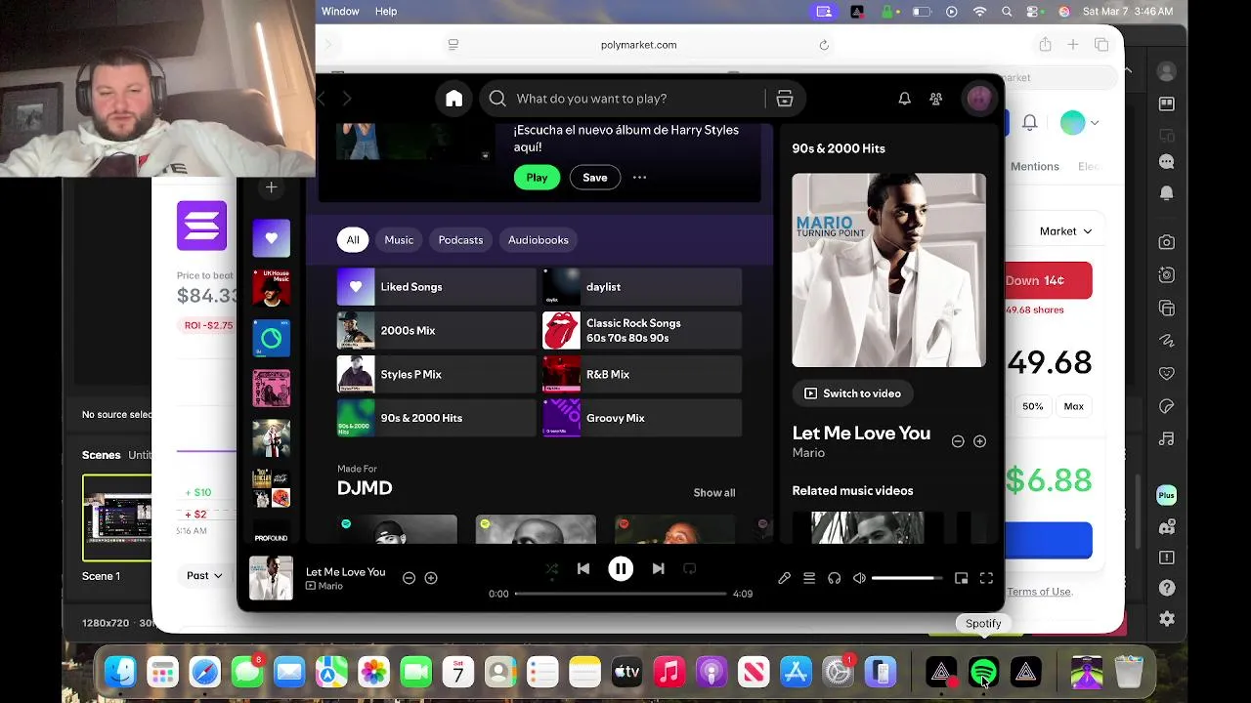Play the Harry Styles album
This screenshot has width=1251, height=703.
pos(537,178)
